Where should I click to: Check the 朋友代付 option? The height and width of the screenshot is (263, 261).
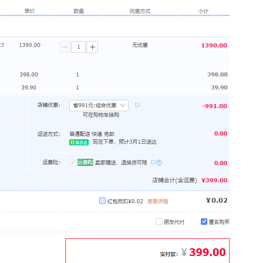(159, 222)
